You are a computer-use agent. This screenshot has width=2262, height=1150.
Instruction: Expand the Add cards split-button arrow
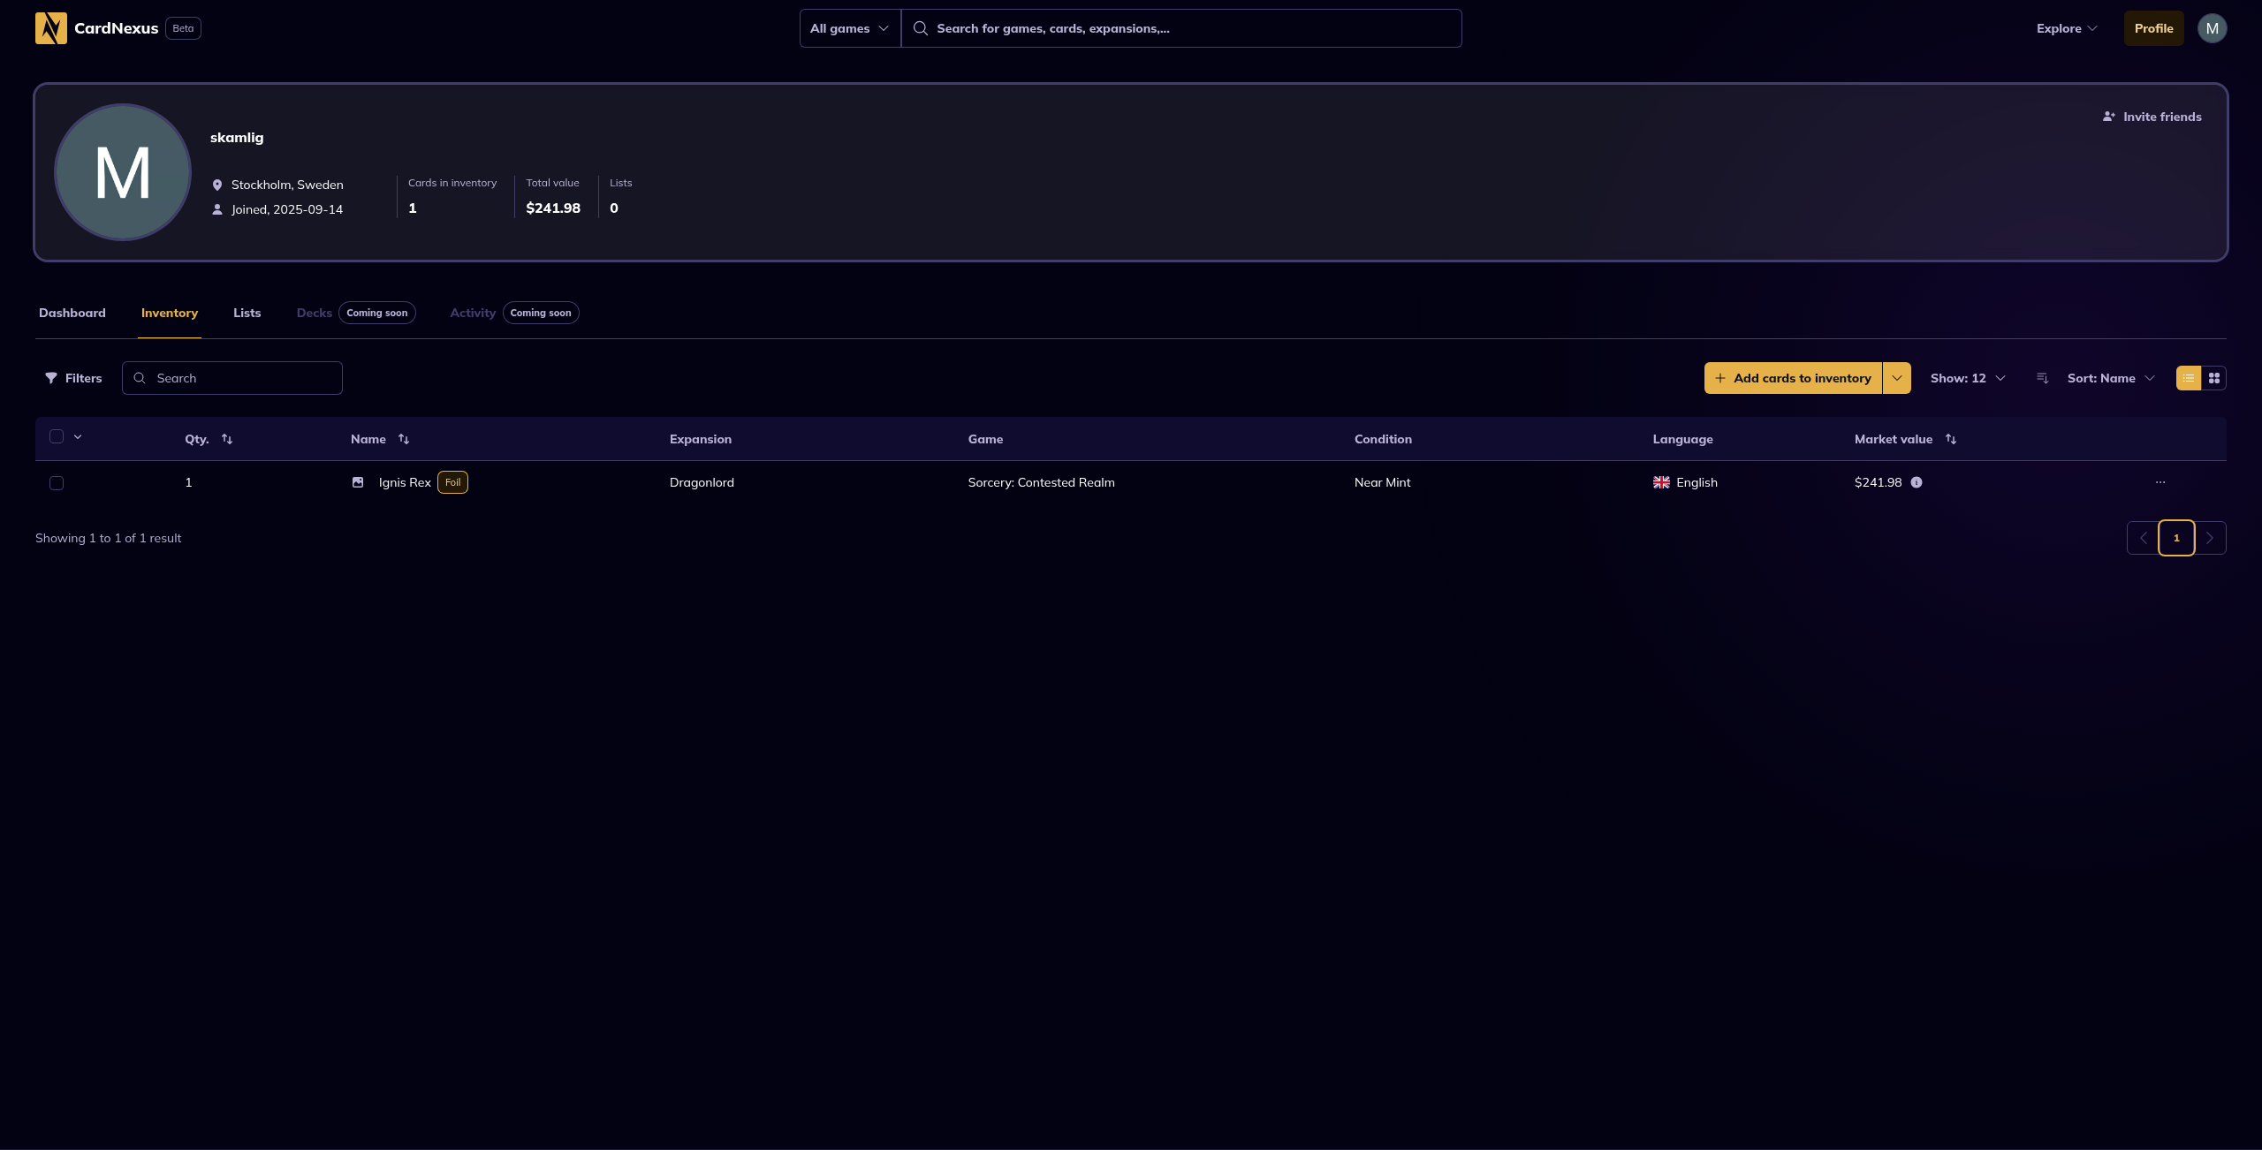pos(1897,378)
